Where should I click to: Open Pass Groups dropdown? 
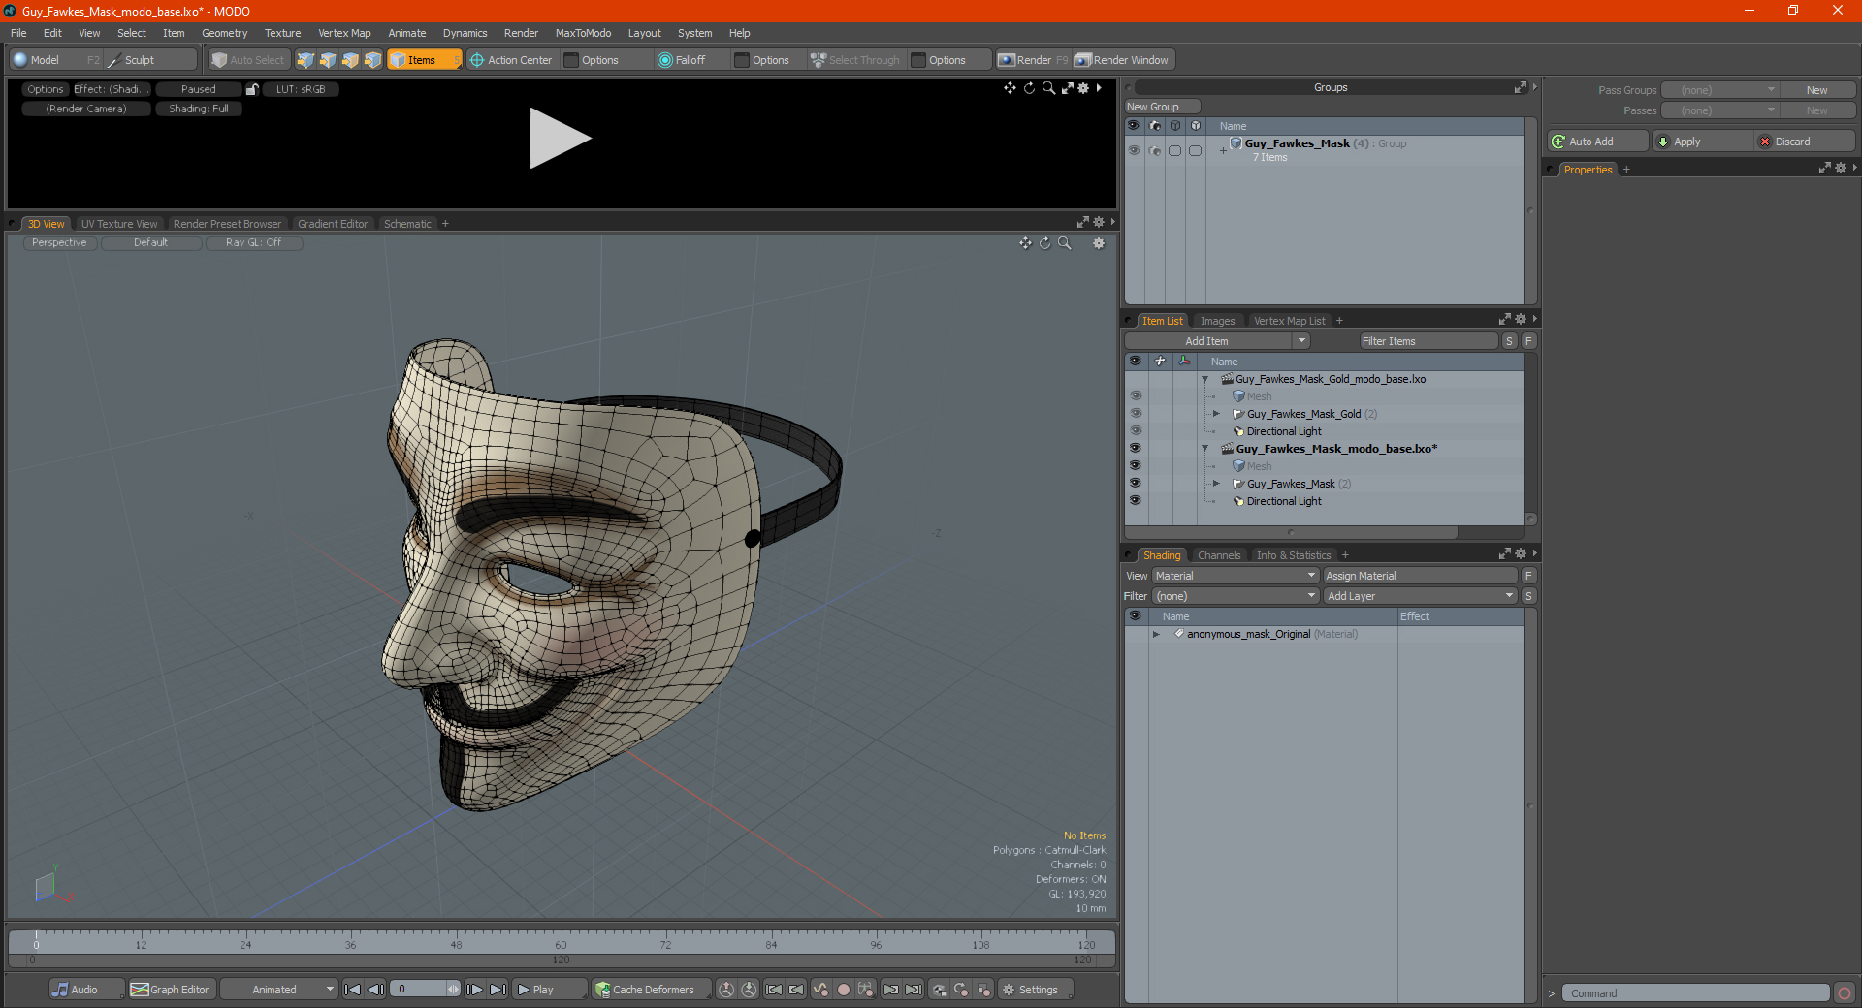[1719, 90]
